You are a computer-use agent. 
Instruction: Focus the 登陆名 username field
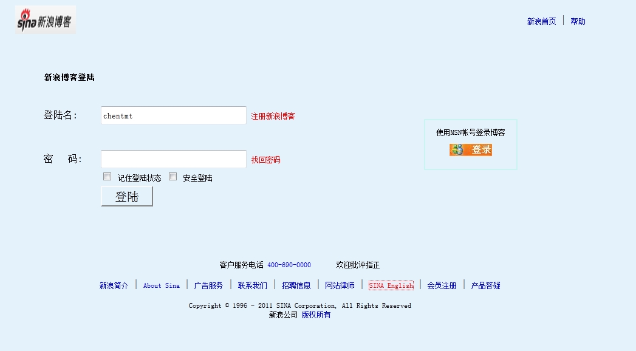174,115
